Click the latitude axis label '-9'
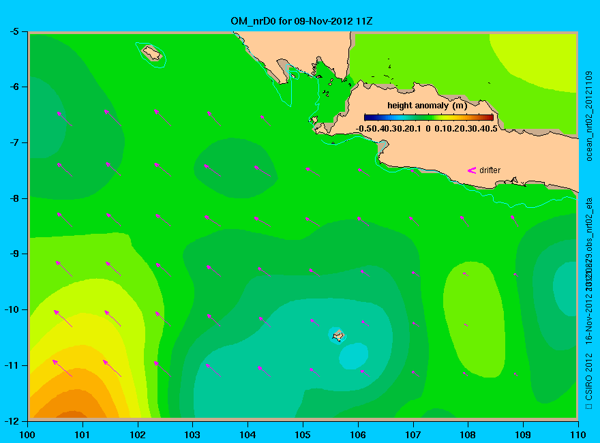Screen dimensions: 600x443 pos(14,254)
